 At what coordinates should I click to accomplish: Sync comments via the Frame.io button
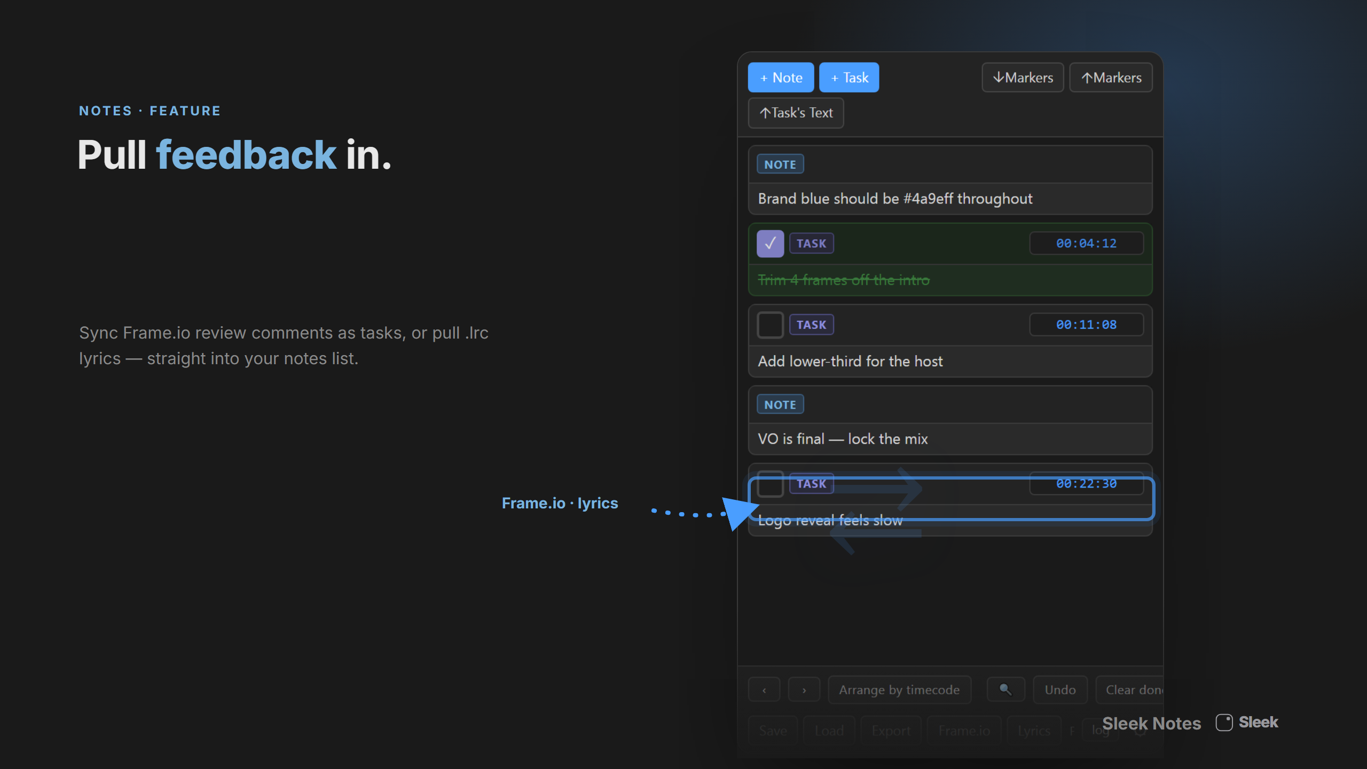click(964, 731)
